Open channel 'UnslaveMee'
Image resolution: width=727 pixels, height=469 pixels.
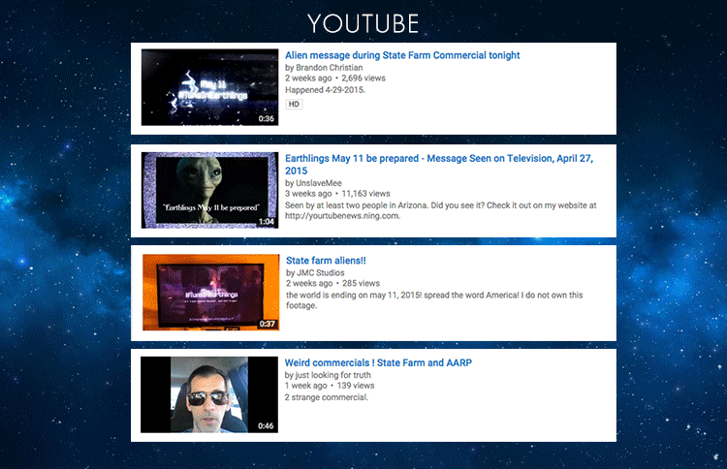coord(319,183)
